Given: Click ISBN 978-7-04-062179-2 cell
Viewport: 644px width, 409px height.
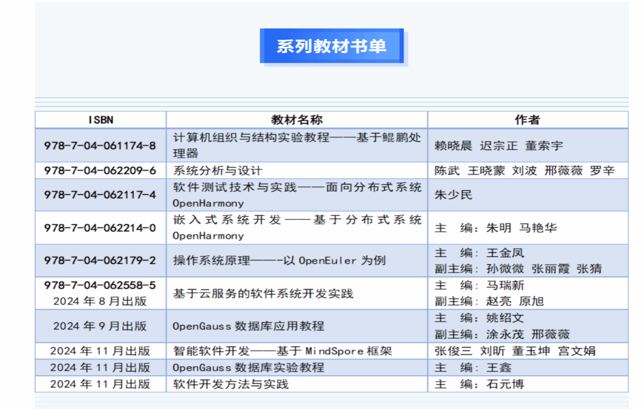Looking at the screenshot, I should tap(100, 260).
